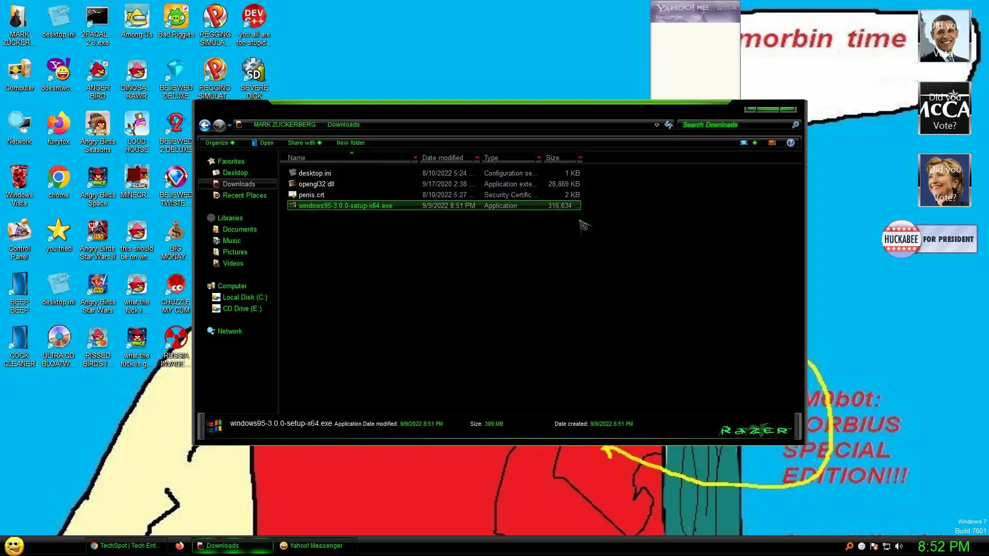Open the Explorer Help question-mark icon
The height and width of the screenshot is (556, 989).
coord(790,143)
